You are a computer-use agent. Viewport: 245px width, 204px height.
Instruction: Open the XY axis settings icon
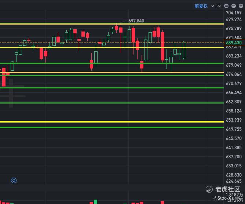pos(219,6)
